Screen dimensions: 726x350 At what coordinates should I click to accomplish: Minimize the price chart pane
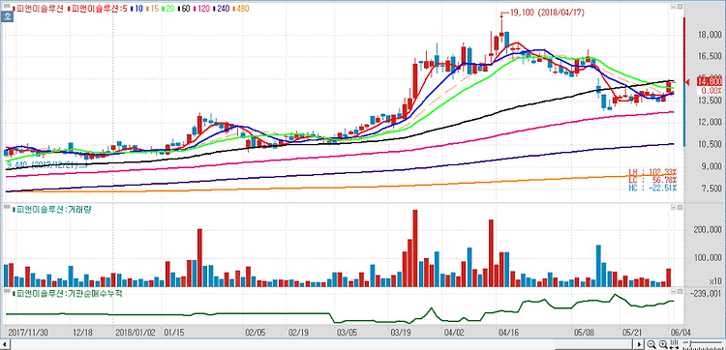pos(674,6)
